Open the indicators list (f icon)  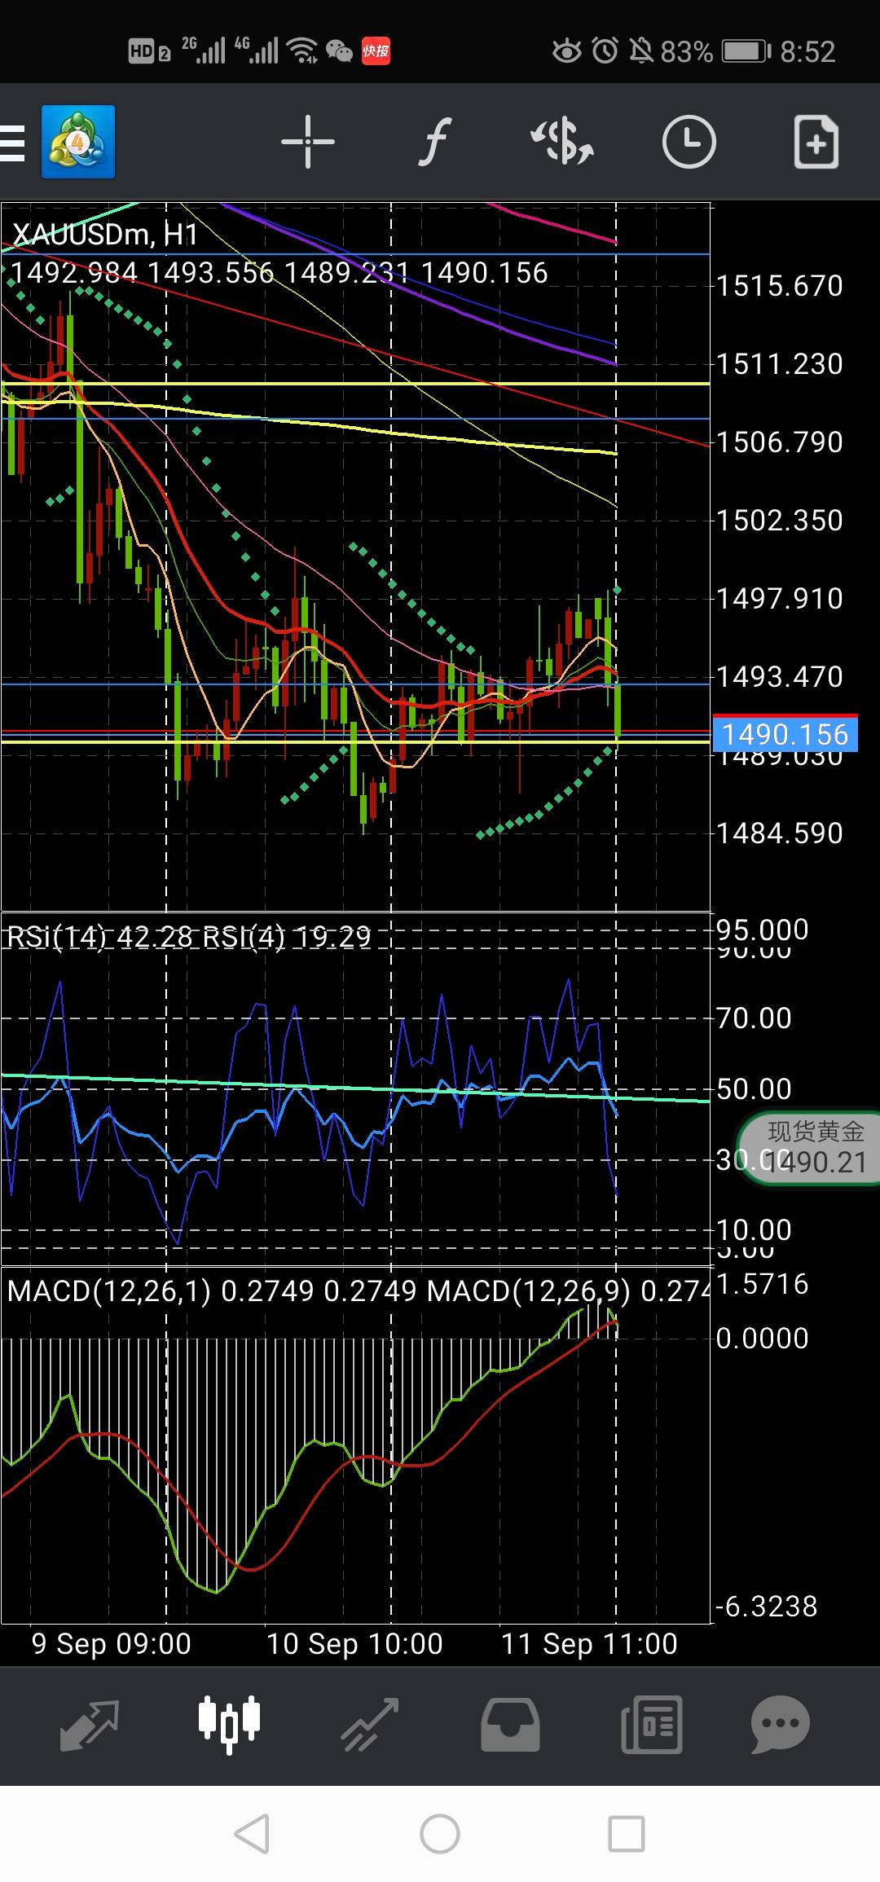pos(435,142)
